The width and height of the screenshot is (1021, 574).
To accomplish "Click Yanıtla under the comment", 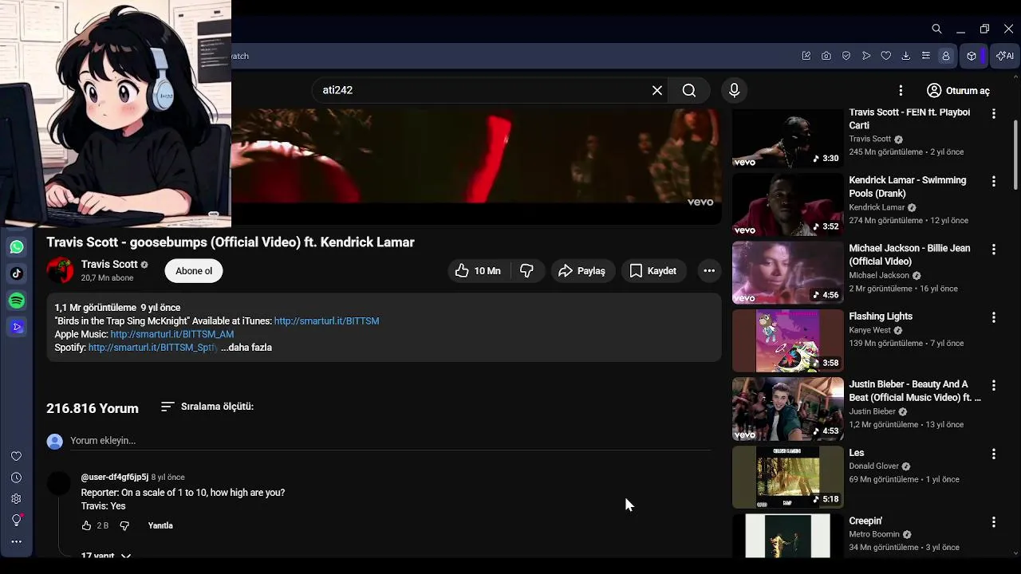I will (x=160, y=525).
